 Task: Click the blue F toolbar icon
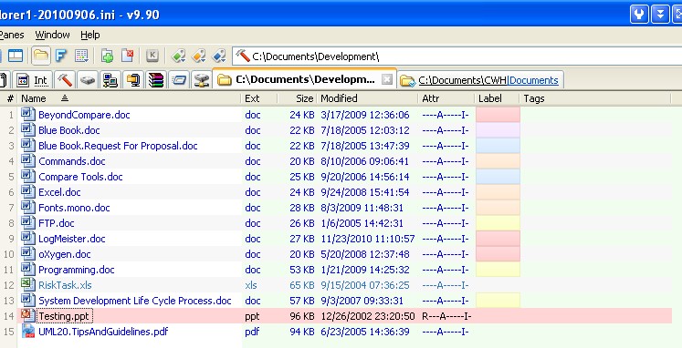click(61, 56)
